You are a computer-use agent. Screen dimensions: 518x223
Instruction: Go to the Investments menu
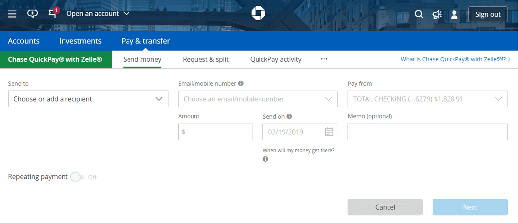(x=80, y=41)
